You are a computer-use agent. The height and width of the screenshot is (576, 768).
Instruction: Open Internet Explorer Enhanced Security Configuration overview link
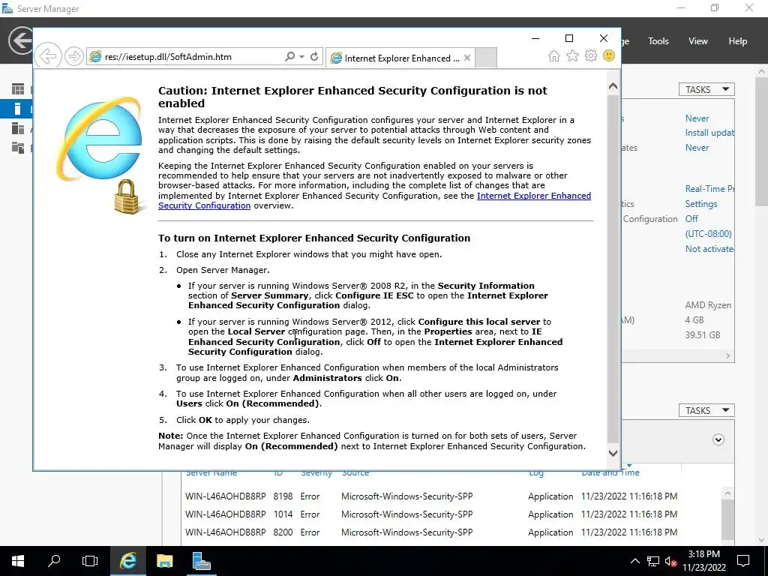pyautogui.click(x=375, y=200)
